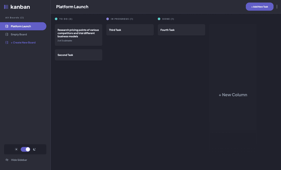Switch to the Empty Board
This screenshot has width=281, height=170.
tap(19, 34)
